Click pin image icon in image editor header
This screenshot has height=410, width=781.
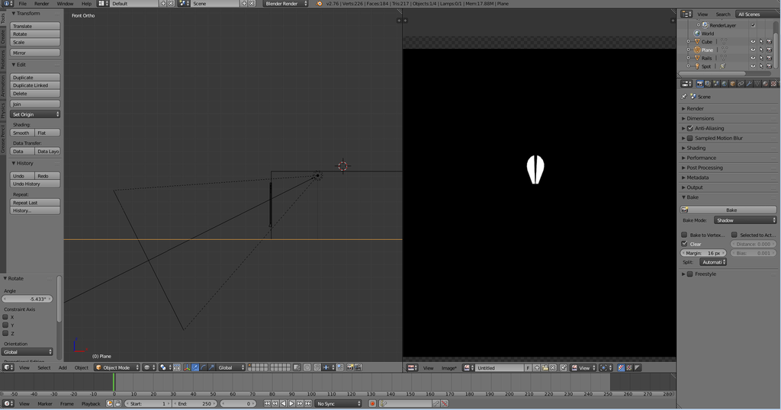pos(563,368)
